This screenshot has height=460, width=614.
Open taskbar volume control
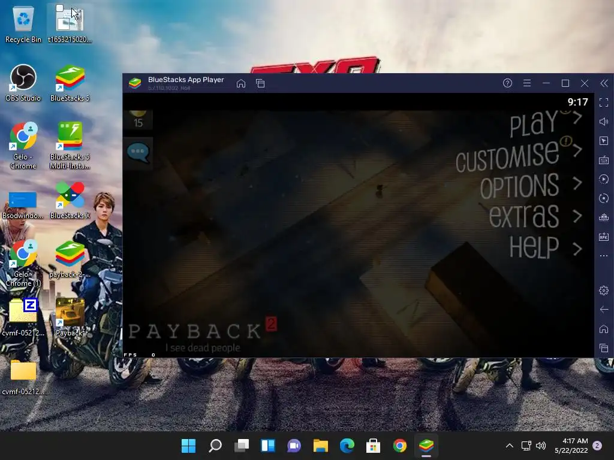[x=541, y=446]
